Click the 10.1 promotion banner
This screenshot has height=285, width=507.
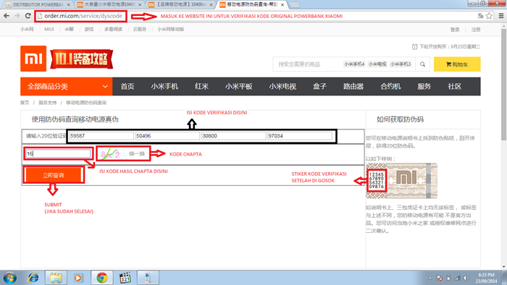[x=81, y=59]
